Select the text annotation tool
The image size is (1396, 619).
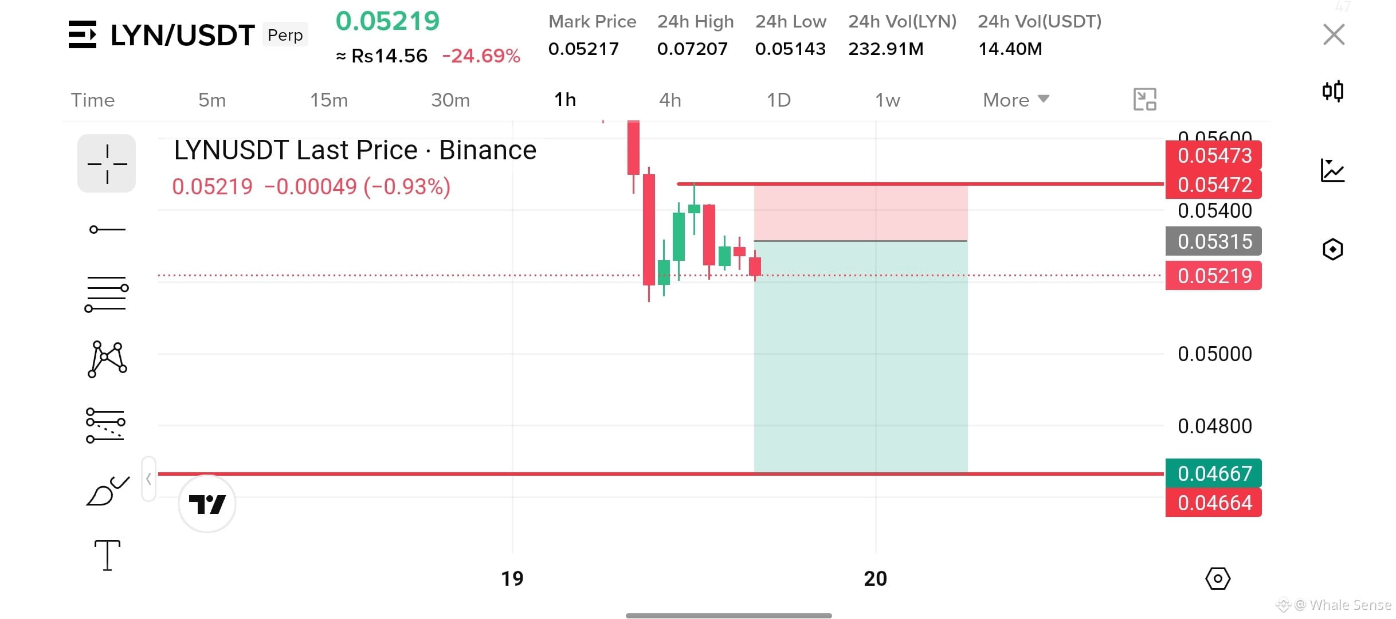pyautogui.click(x=107, y=555)
